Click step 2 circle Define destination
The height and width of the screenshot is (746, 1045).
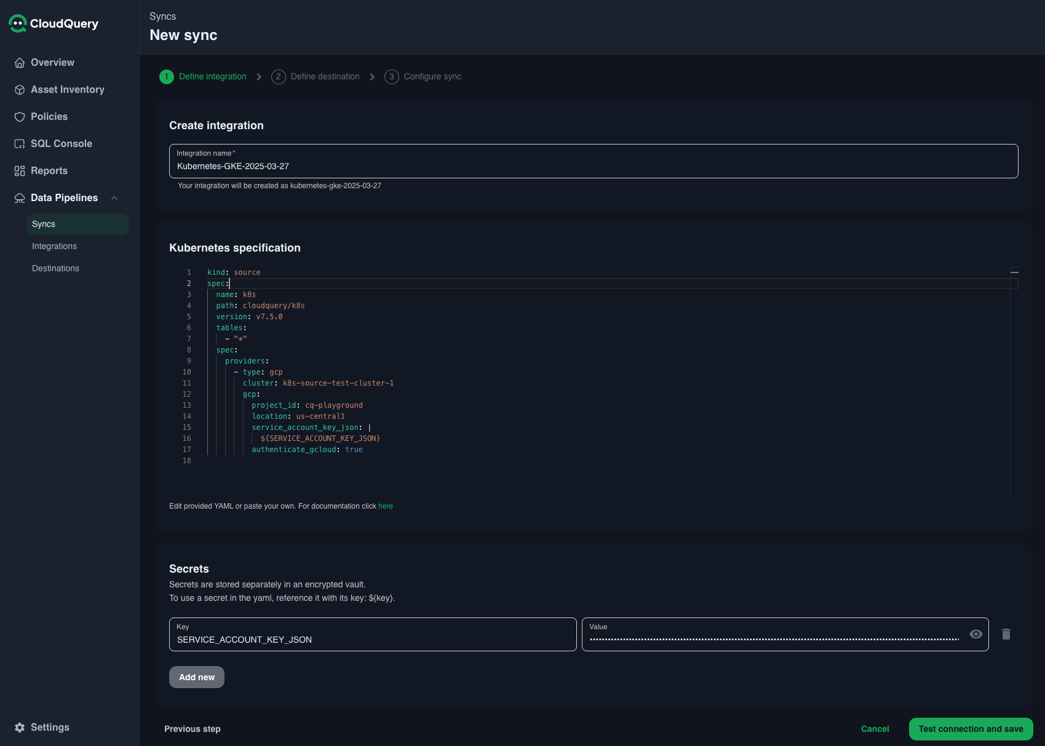pyautogui.click(x=279, y=77)
